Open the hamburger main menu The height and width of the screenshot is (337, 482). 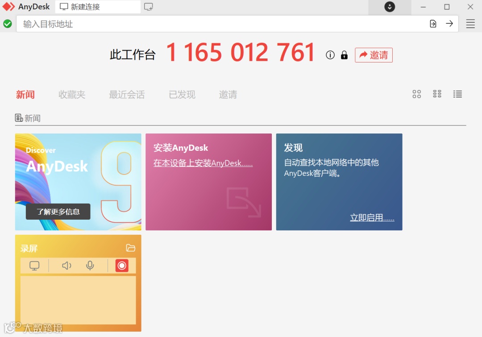pyautogui.click(x=470, y=24)
